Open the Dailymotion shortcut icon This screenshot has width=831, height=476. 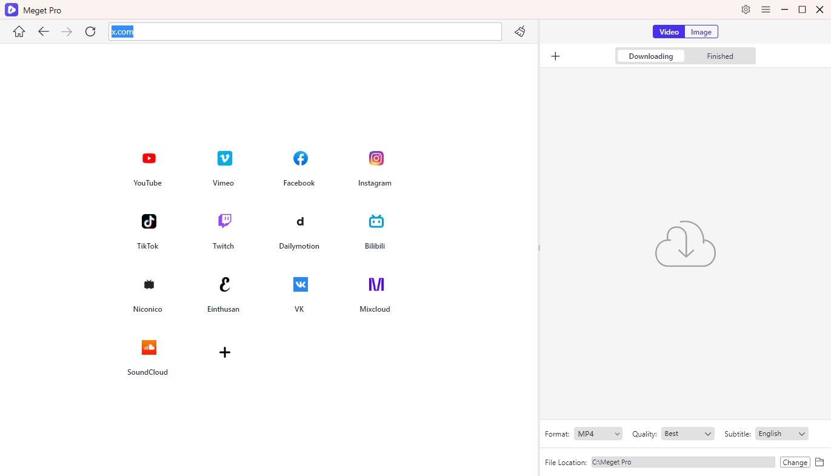pyautogui.click(x=301, y=221)
